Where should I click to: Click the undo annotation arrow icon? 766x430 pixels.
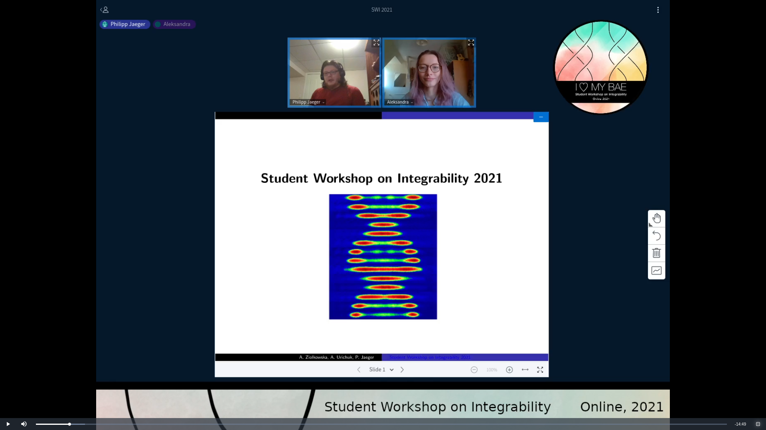point(656,236)
